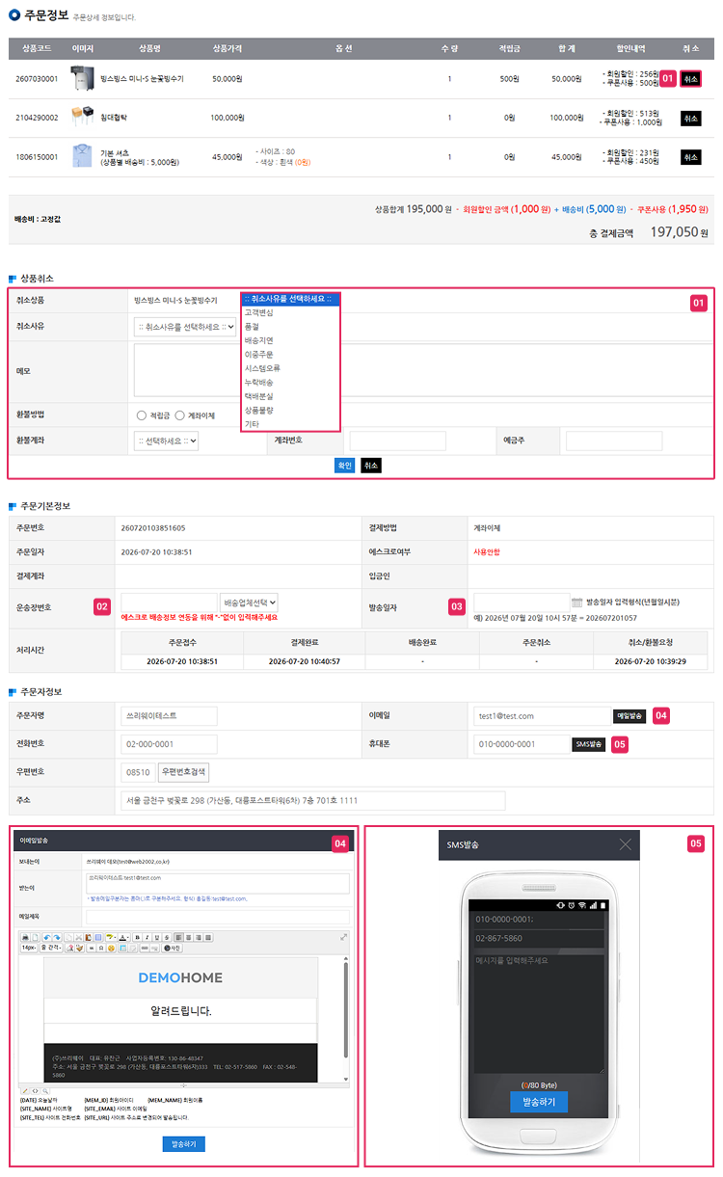Open the calendar icon beside 발송일자

(576, 602)
